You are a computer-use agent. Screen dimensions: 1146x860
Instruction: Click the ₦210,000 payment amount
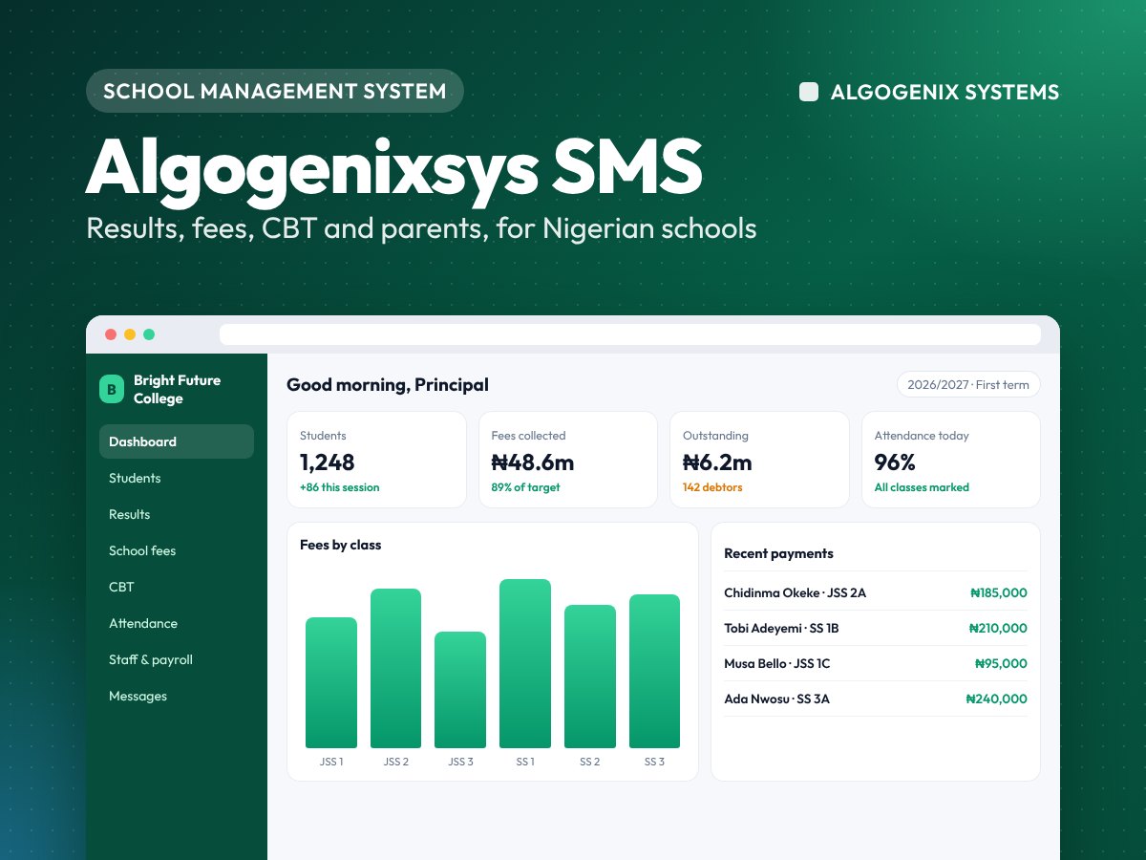(x=998, y=628)
